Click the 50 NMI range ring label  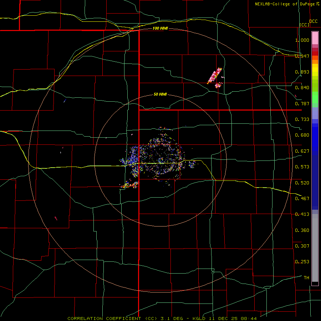click(x=160, y=94)
